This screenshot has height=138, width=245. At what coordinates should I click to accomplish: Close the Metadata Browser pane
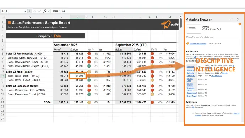click(238, 20)
